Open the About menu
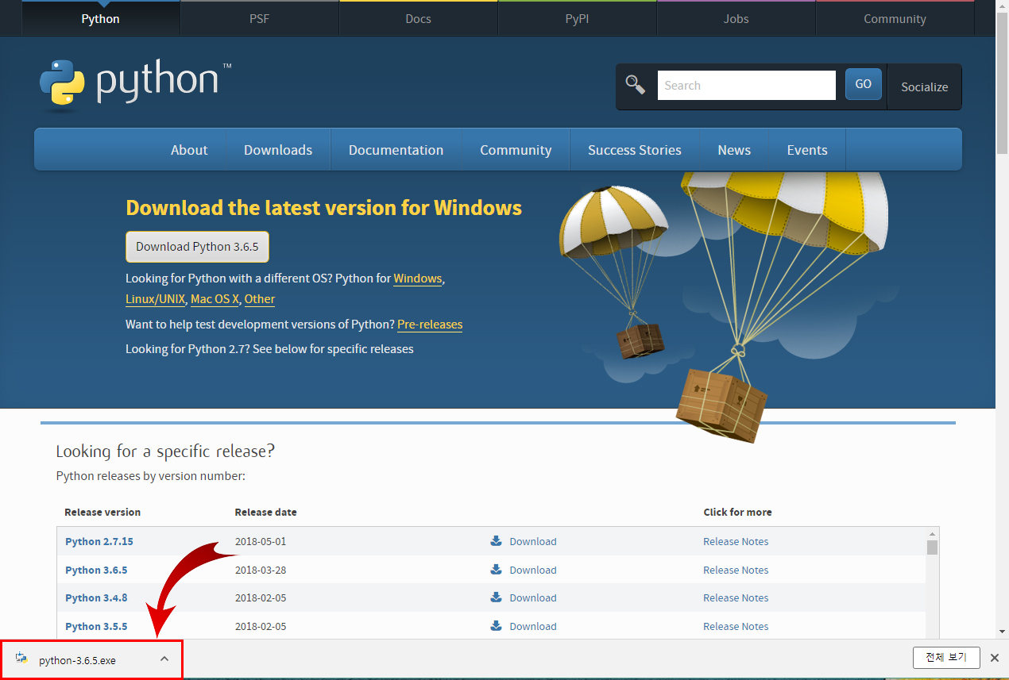The height and width of the screenshot is (680, 1009). (x=189, y=150)
